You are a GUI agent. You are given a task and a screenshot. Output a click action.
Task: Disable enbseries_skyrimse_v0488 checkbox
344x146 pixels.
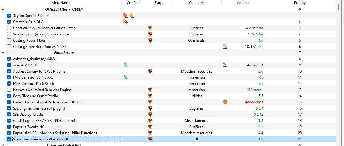tap(9, 59)
